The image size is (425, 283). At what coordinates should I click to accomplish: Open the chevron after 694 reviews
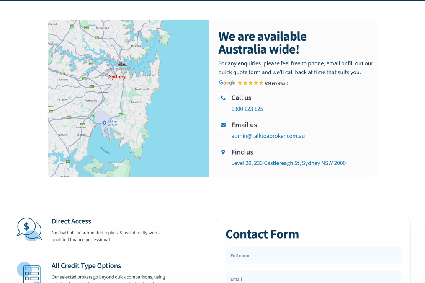click(287, 83)
